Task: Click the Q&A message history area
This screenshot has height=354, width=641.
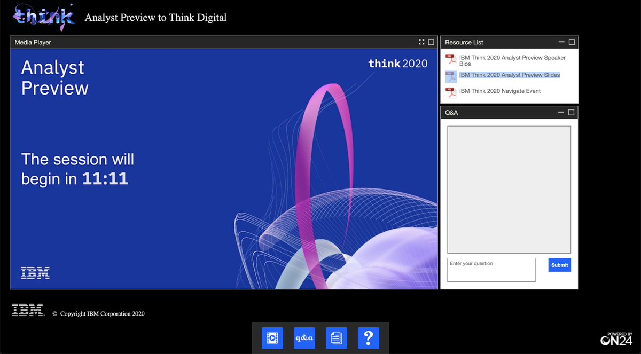Action: pyautogui.click(x=509, y=190)
